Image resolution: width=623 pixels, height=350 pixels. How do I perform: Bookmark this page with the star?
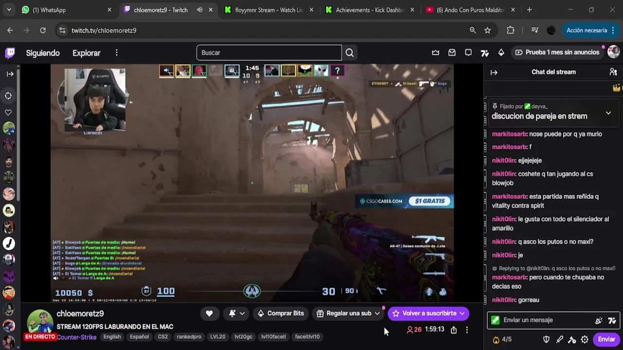click(488, 30)
